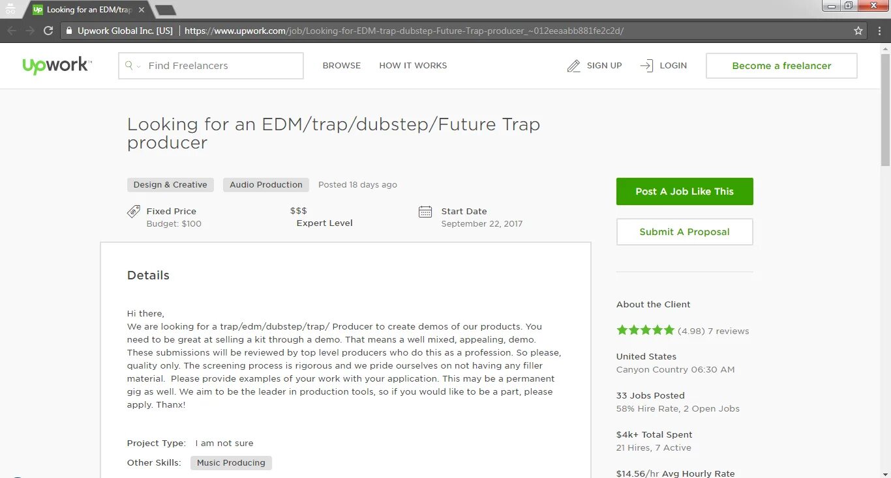
Task: Click the Find Freelancers search field
Action: pyautogui.click(x=211, y=66)
